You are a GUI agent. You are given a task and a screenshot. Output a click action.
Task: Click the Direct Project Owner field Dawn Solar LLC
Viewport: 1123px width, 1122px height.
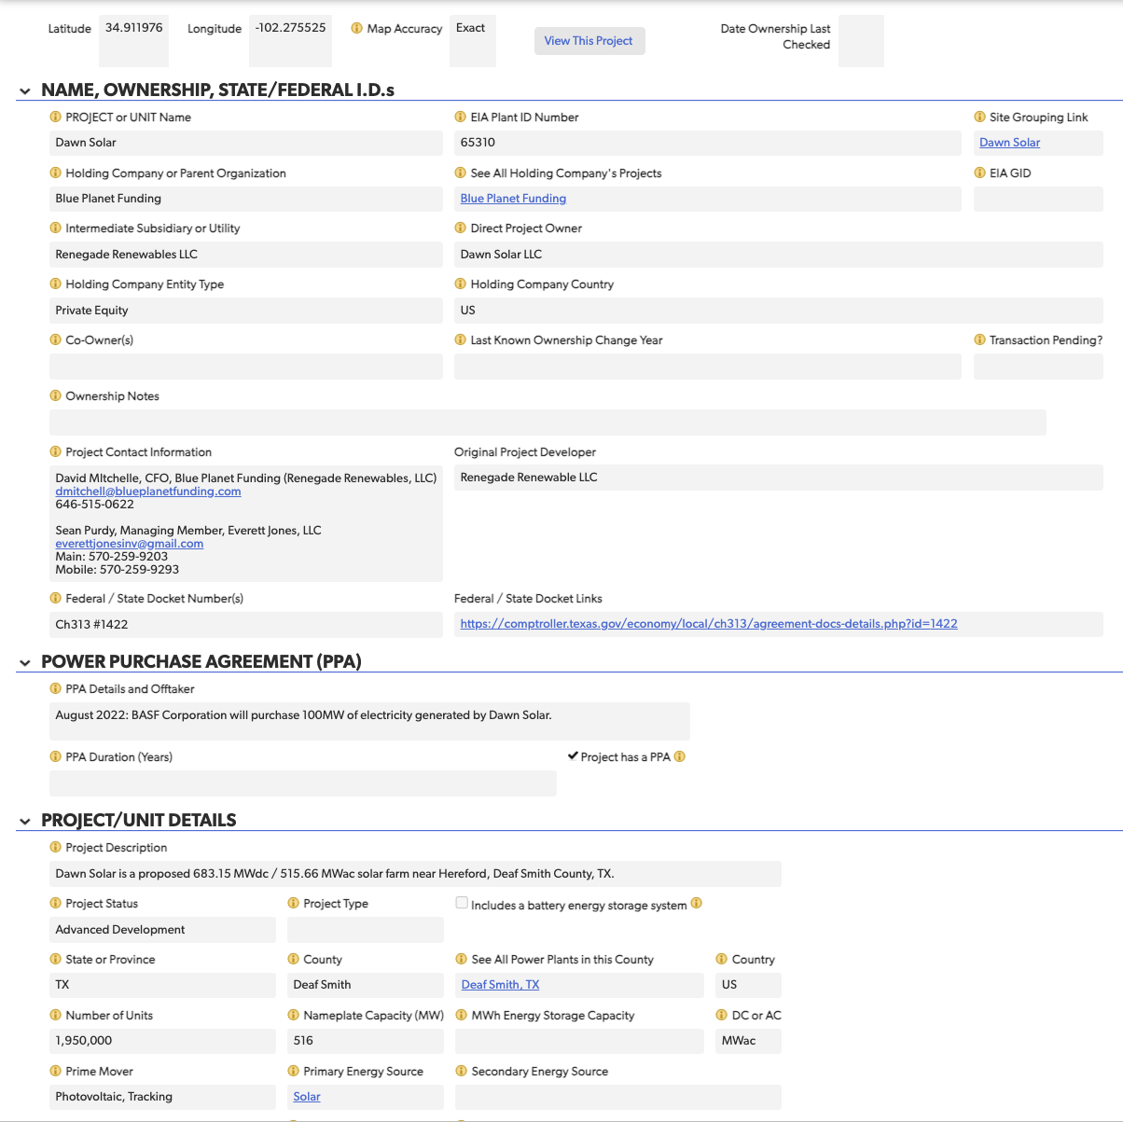(x=779, y=255)
